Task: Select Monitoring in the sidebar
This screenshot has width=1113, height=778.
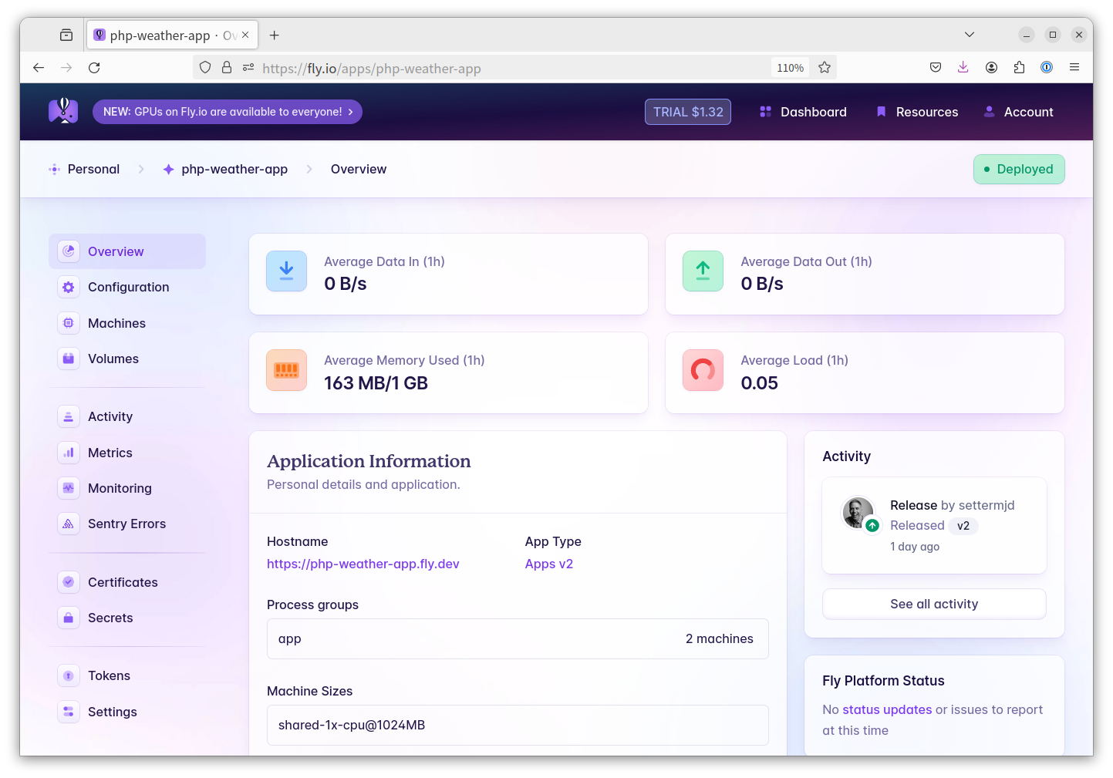Action: (x=127, y=488)
